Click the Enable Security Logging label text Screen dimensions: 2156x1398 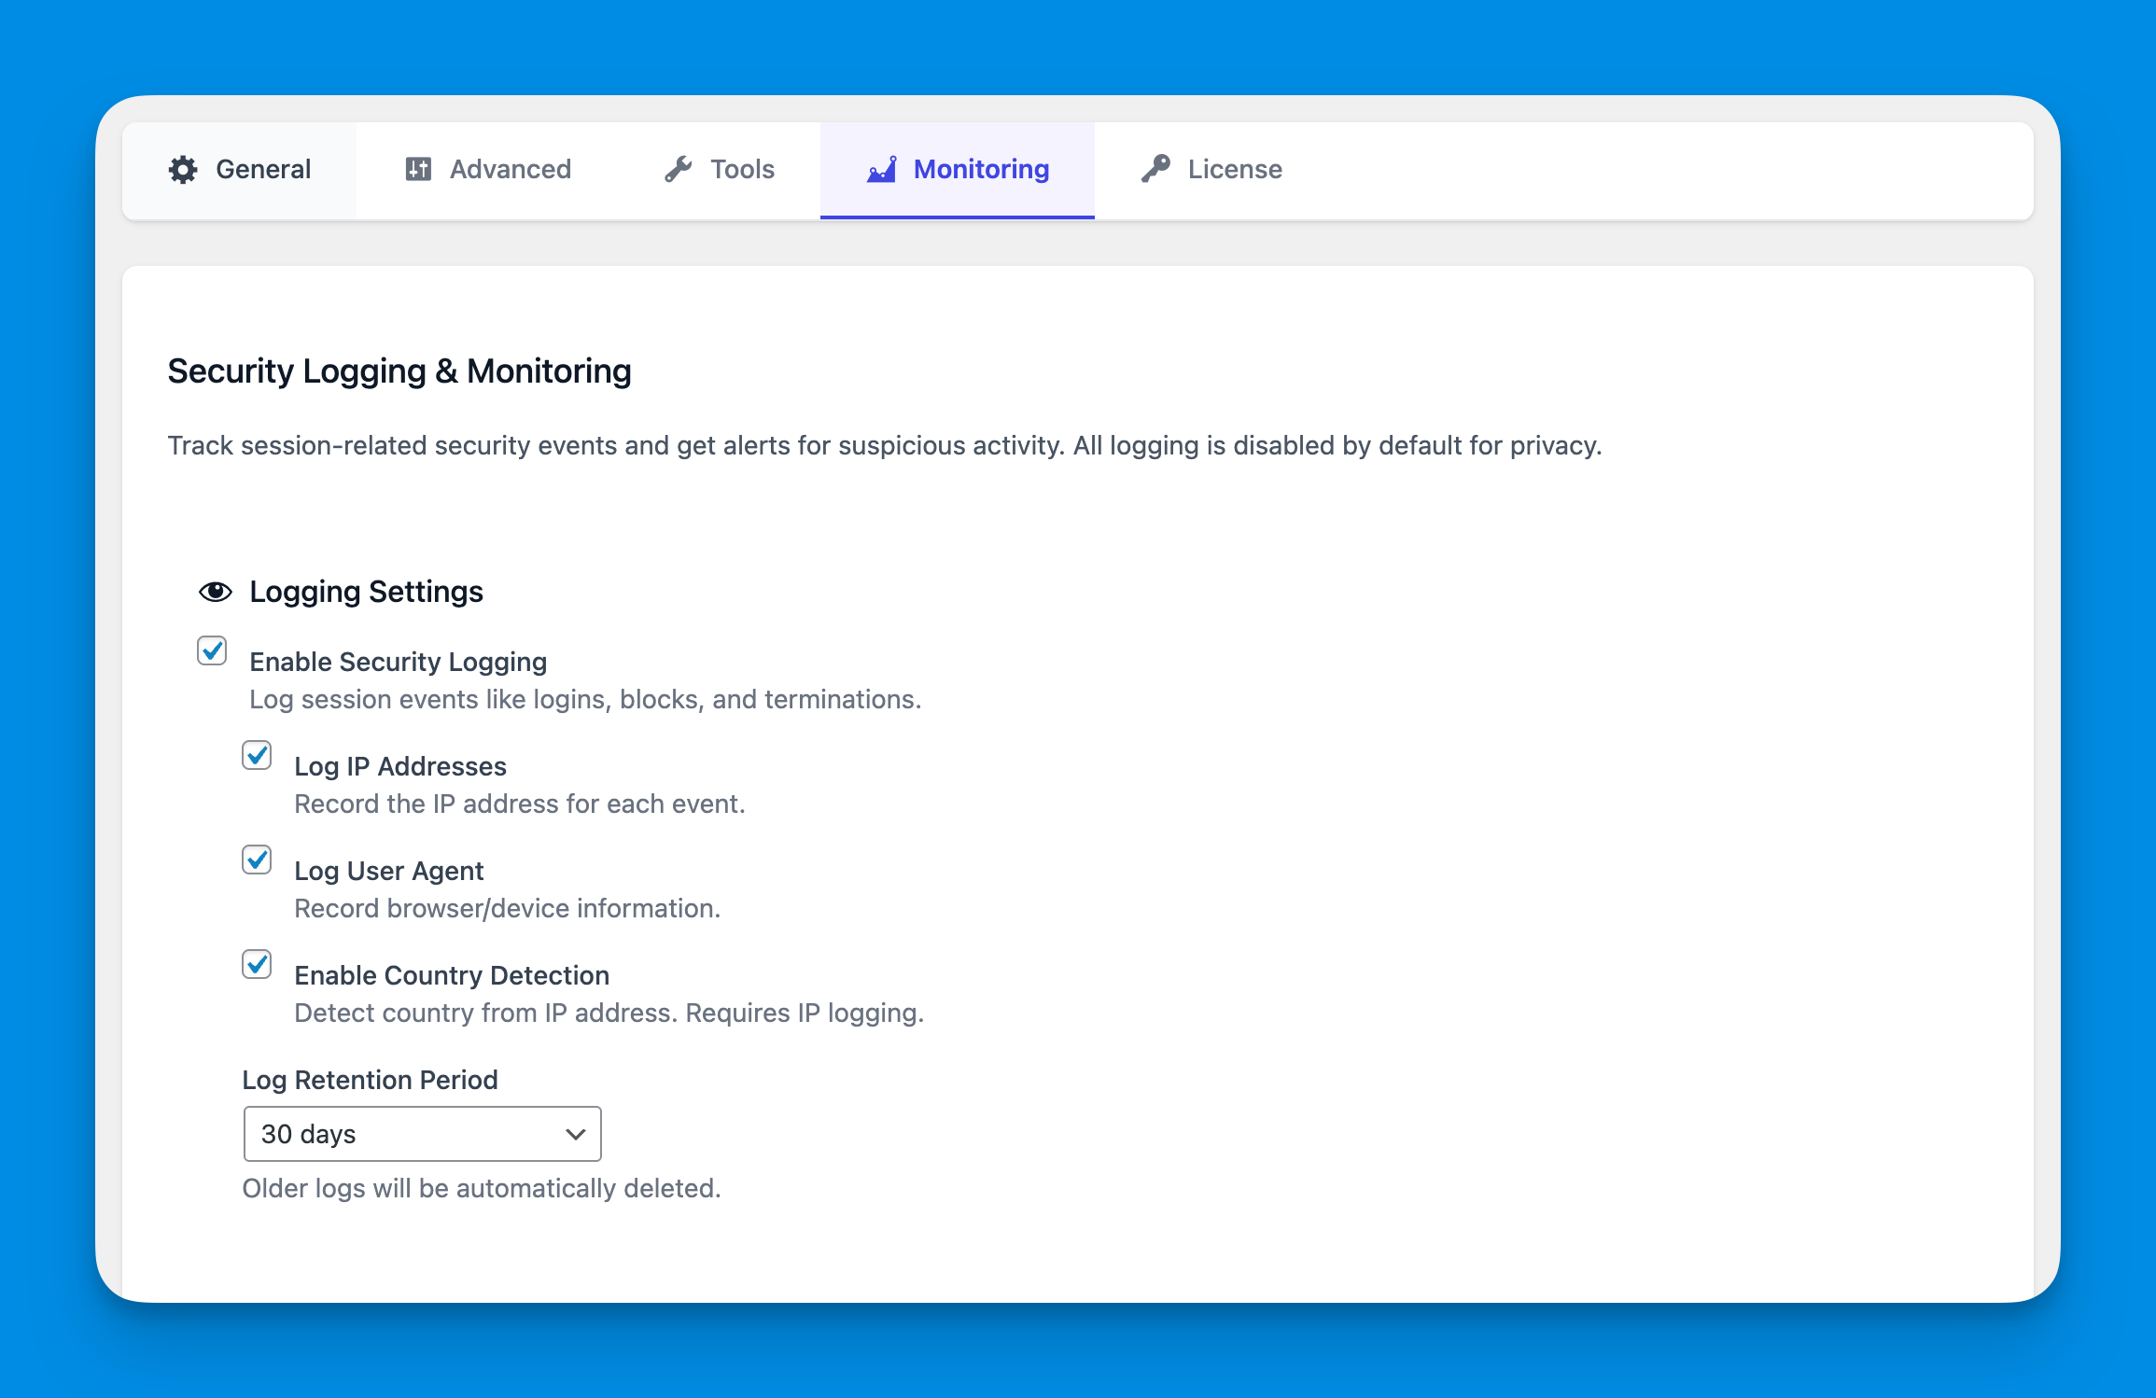[x=399, y=662]
